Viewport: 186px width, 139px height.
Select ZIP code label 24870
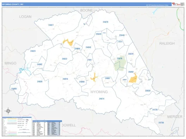(x=105, y=22)
